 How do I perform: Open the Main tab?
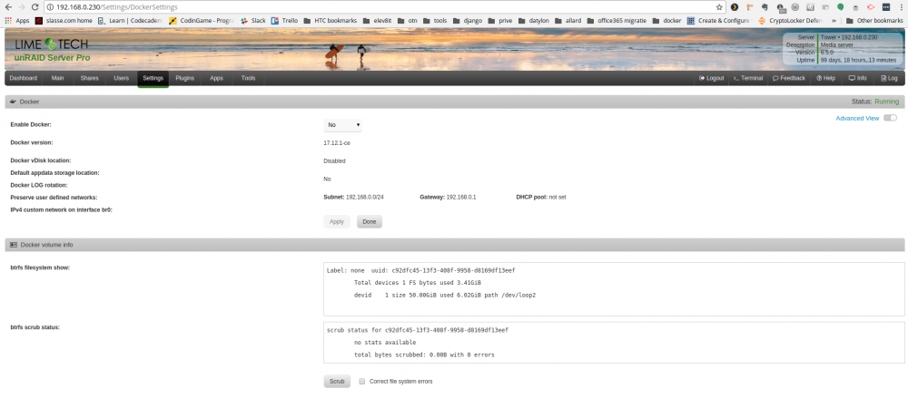[x=57, y=78]
